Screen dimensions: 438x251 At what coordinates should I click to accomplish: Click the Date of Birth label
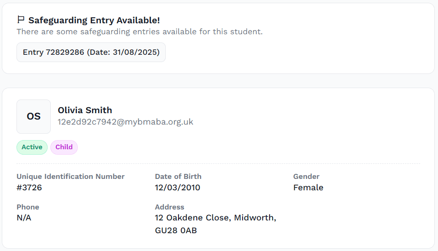click(178, 176)
